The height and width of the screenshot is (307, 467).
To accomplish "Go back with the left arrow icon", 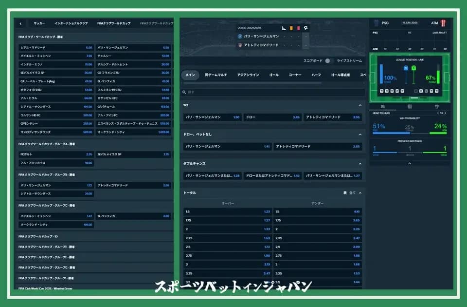I will [20, 23].
